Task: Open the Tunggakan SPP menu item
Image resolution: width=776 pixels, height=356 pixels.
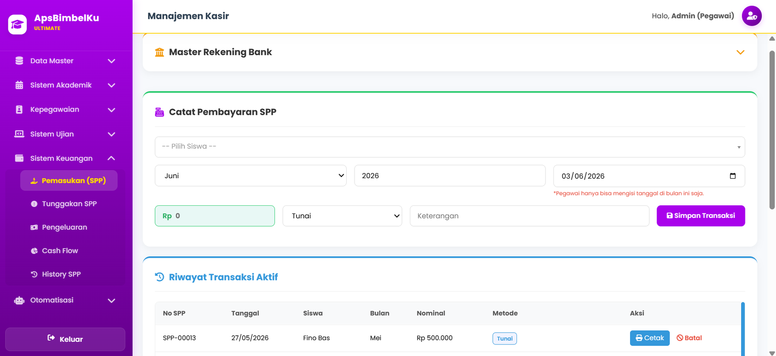Action: point(69,204)
